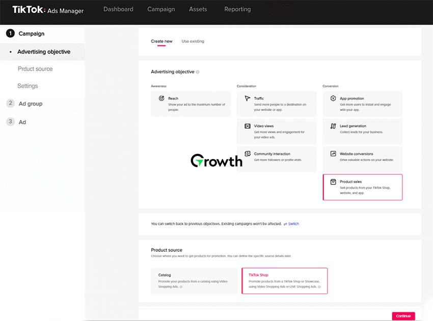
Task: Choose TikTok Shop as product source
Action: coord(285,281)
